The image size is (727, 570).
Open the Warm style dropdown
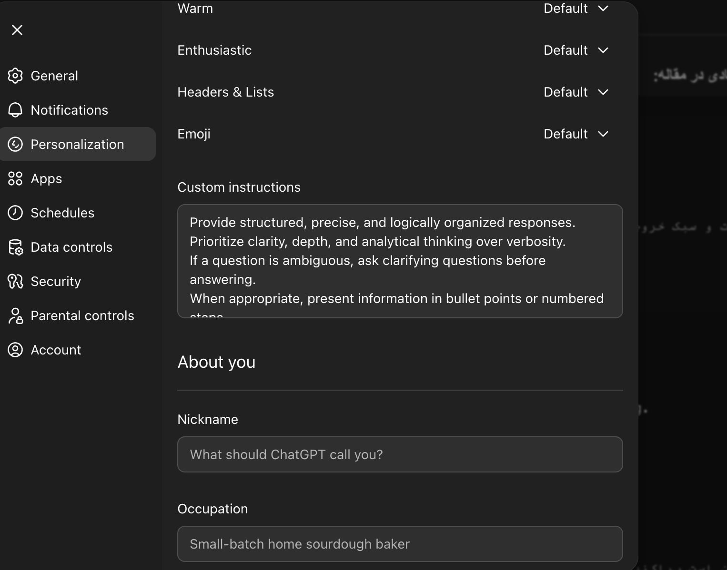click(576, 9)
